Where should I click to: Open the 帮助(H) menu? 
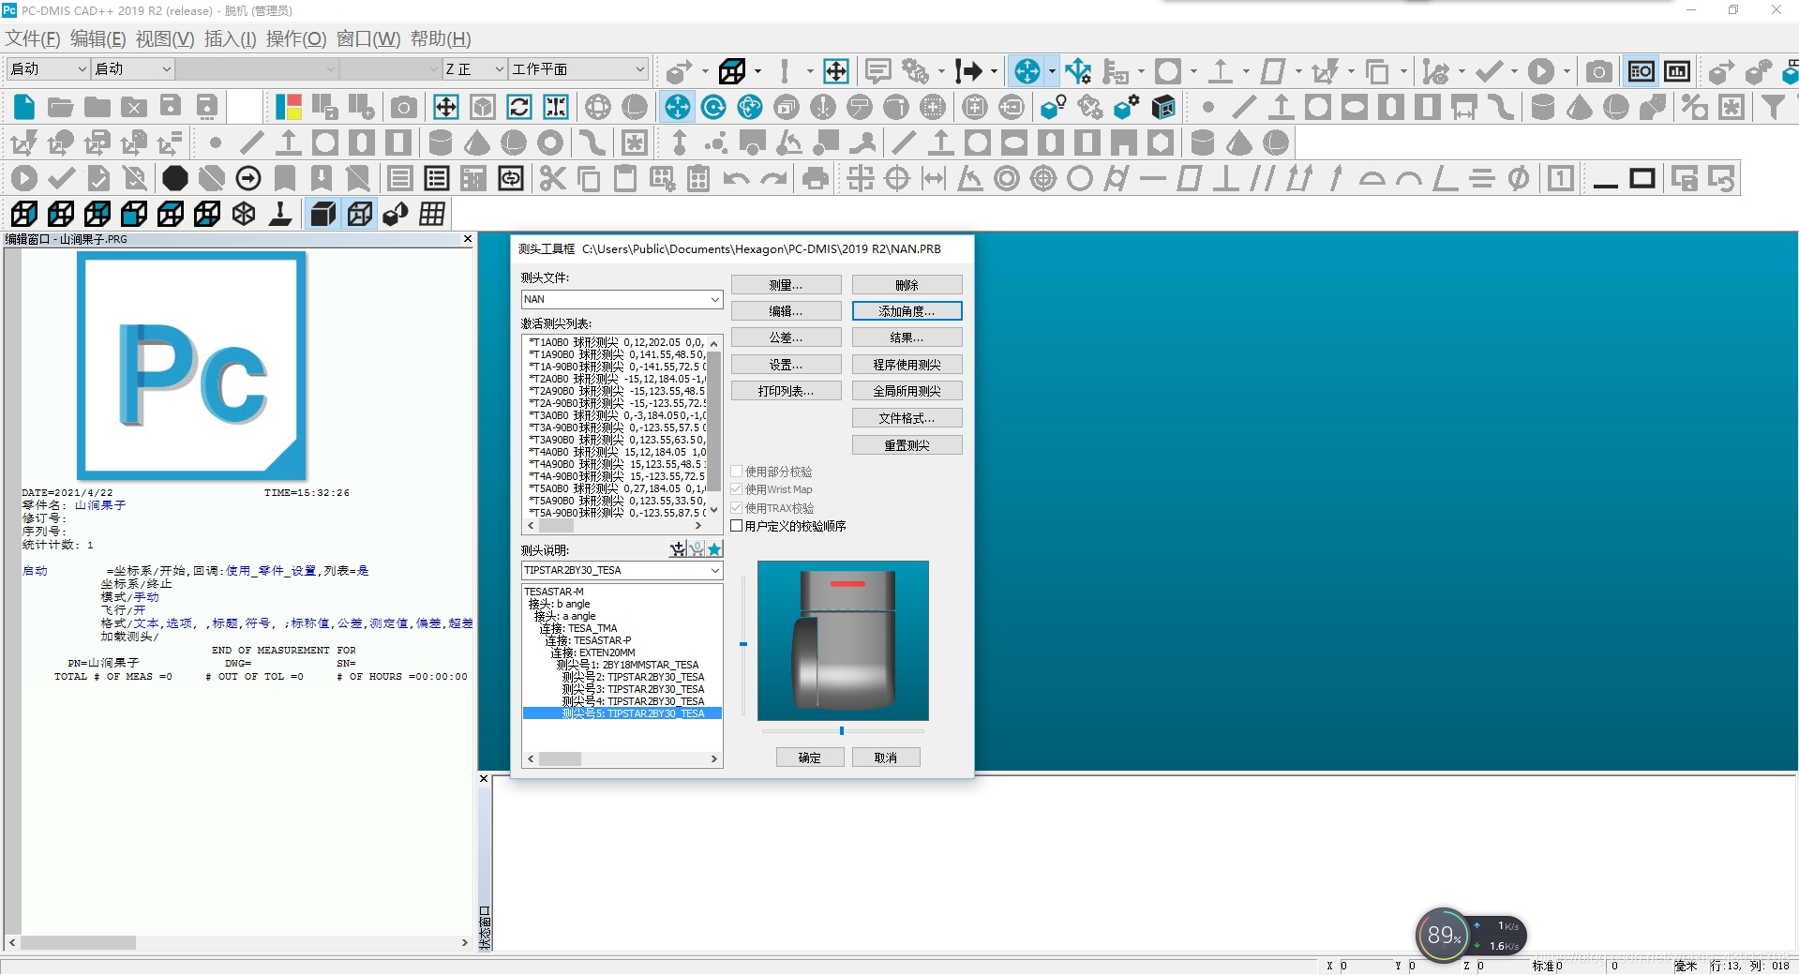[x=441, y=39]
